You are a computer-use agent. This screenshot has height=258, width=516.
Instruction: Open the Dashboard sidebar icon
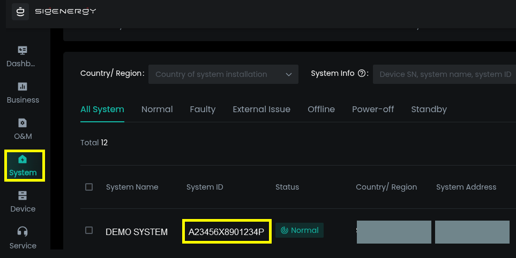coord(23,50)
